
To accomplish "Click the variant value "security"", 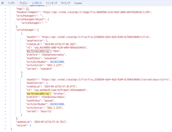I will 46,111.
